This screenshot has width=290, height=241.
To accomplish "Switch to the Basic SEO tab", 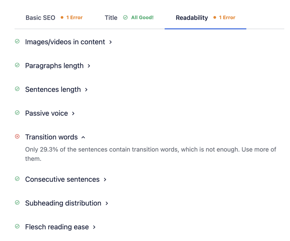I will pyautogui.click(x=40, y=18).
